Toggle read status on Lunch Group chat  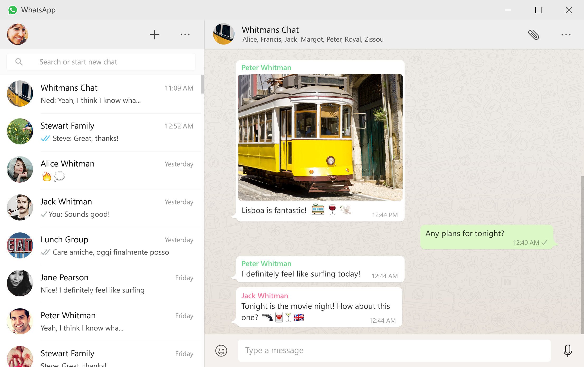pyautogui.click(x=102, y=246)
